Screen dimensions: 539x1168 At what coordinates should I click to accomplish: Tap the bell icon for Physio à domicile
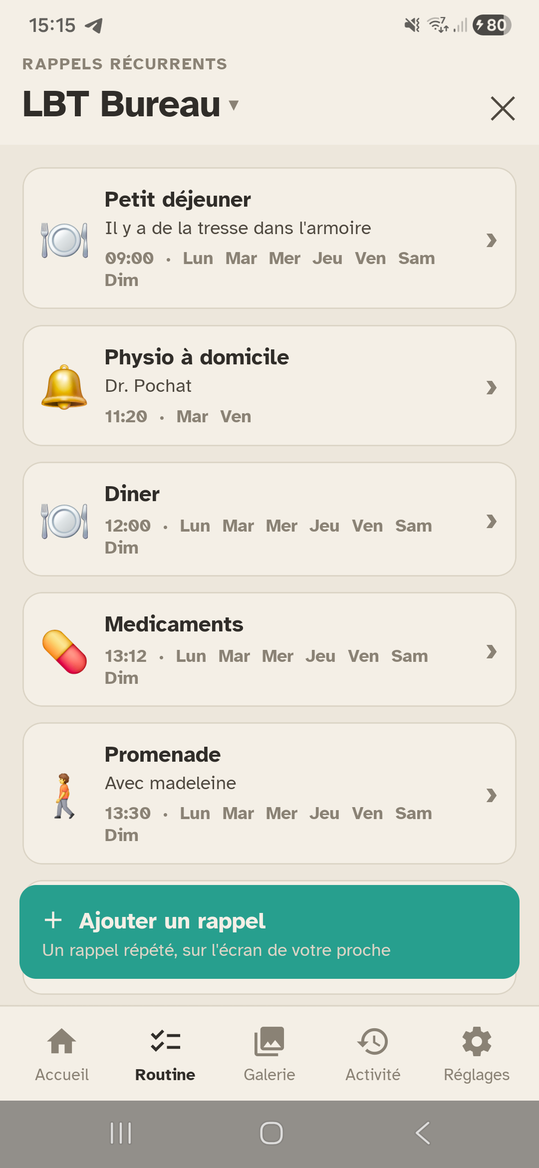pyautogui.click(x=64, y=387)
